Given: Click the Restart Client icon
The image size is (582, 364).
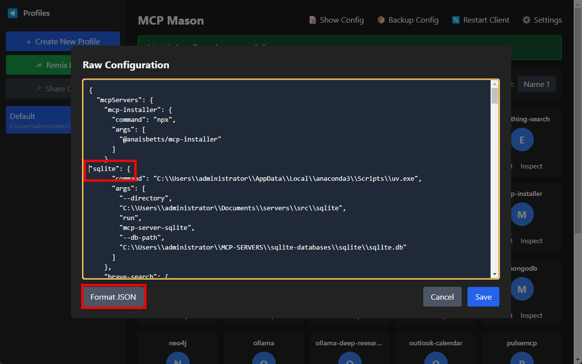Looking at the screenshot, I should click(455, 20).
